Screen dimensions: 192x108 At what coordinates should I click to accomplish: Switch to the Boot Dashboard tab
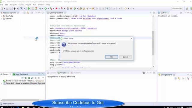click(20, 74)
